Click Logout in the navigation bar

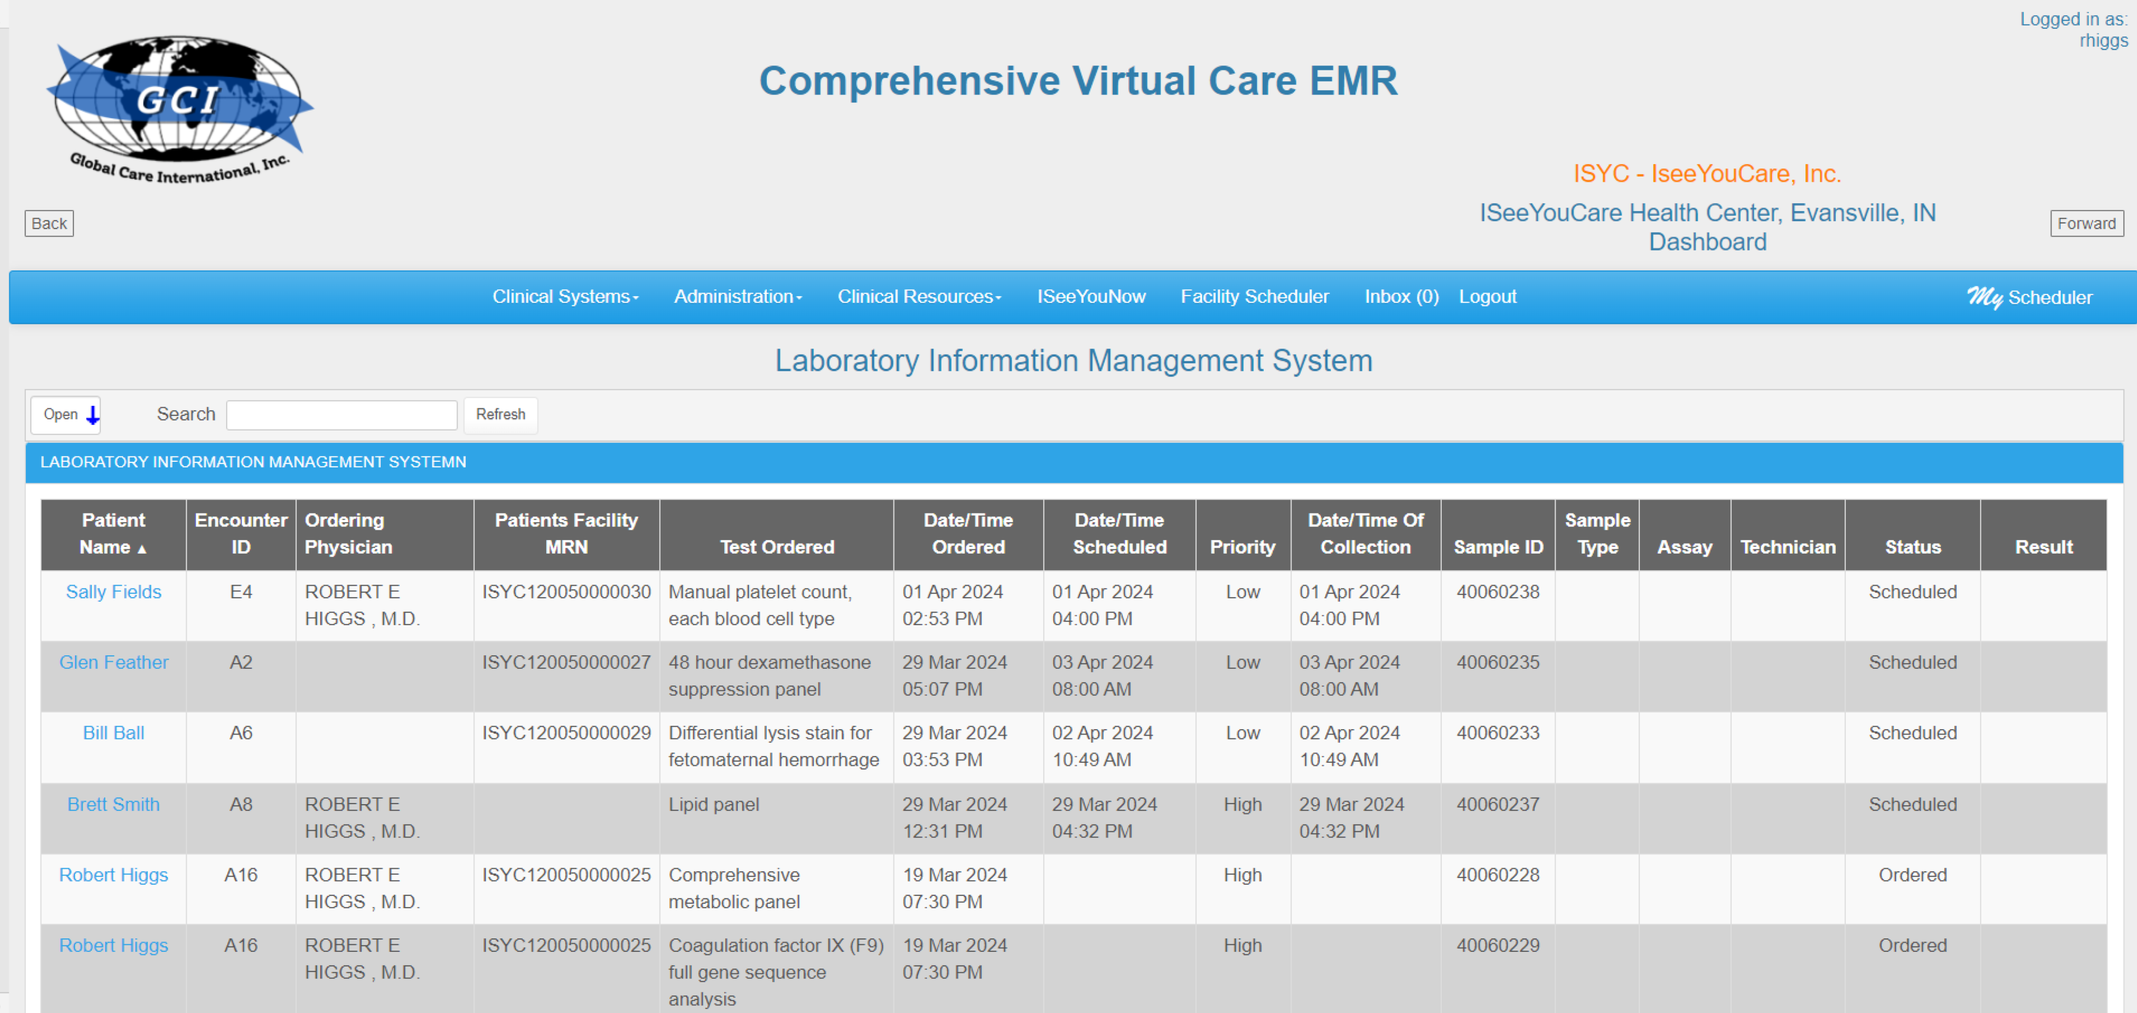coord(1488,296)
